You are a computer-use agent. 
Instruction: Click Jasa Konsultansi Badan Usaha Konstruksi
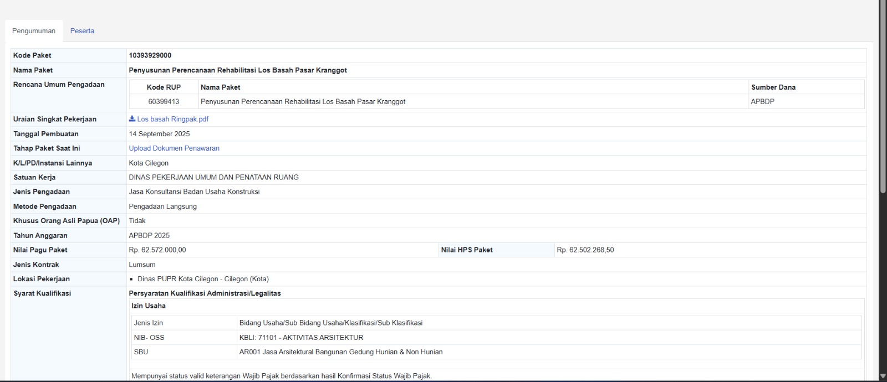(194, 192)
